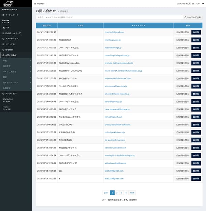Click the キーワード検索 search button
This screenshot has width=206, height=211.
click(193, 17)
